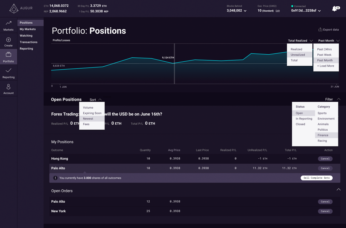346x228 pixels.
Task: Choose Past Week in the time menu
Action: pyautogui.click(x=325, y=55)
